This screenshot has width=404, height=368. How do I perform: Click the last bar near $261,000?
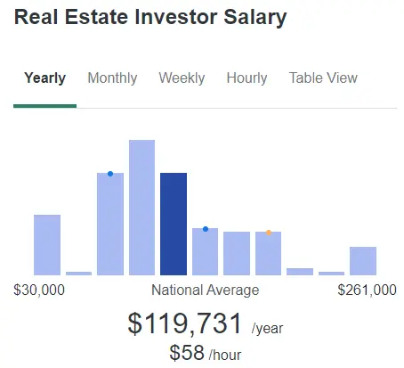click(x=363, y=261)
